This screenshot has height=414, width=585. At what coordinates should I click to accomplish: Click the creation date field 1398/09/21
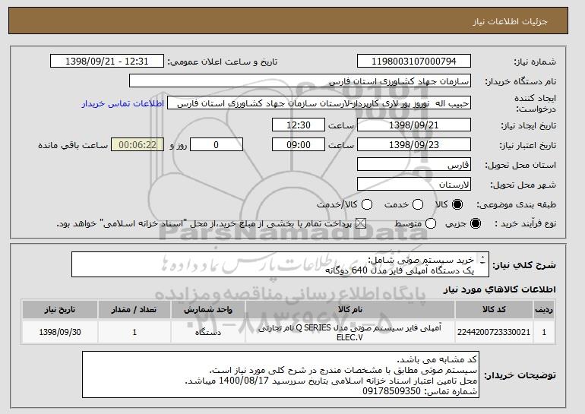pyautogui.click(x=414, y=125)
